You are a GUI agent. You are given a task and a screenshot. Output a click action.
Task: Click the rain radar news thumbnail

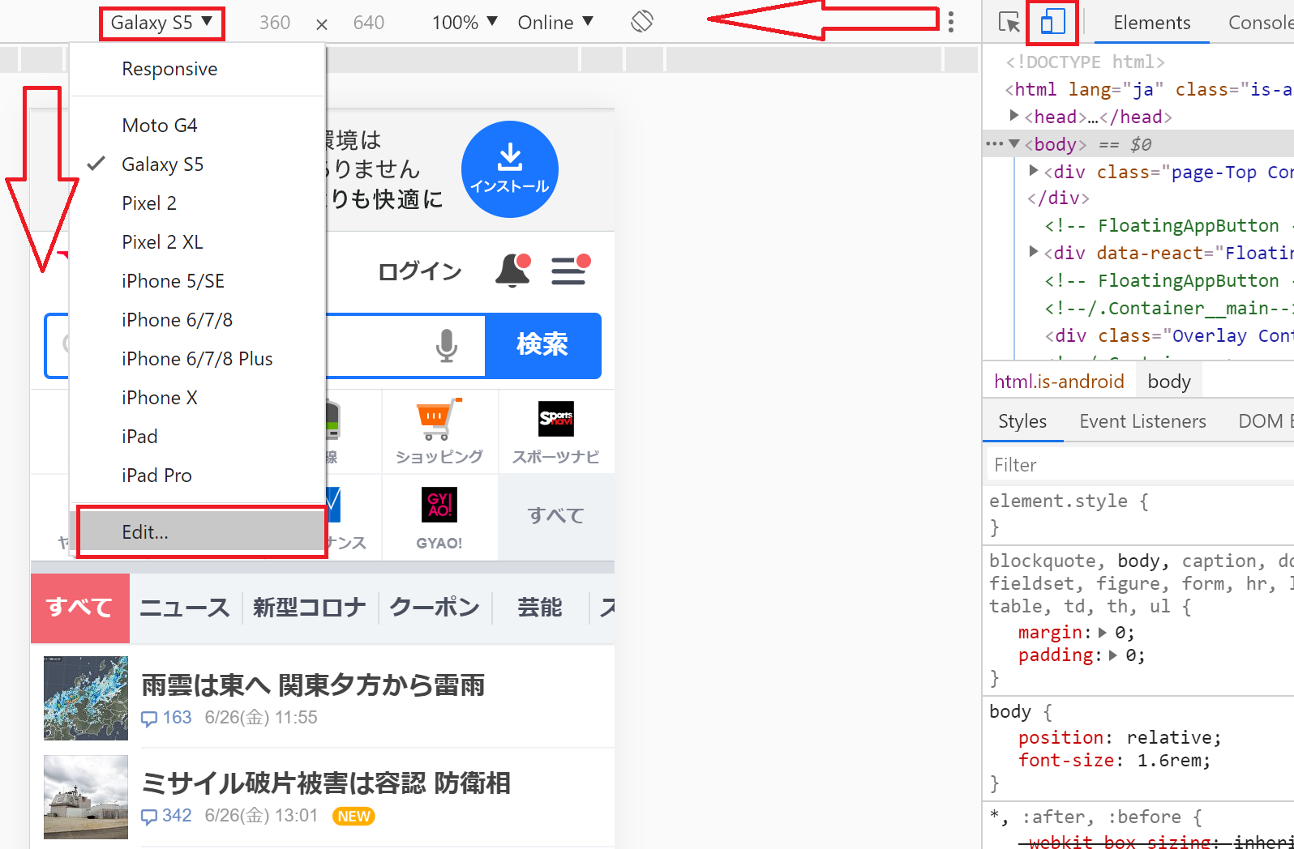[86, 698]
